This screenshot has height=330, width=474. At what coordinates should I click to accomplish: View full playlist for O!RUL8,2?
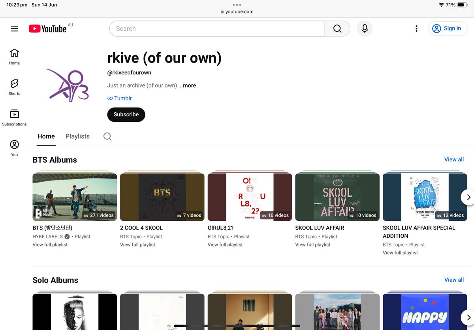(225, 245)
